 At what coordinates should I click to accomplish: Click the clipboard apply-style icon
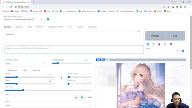(x=165, y=44)
